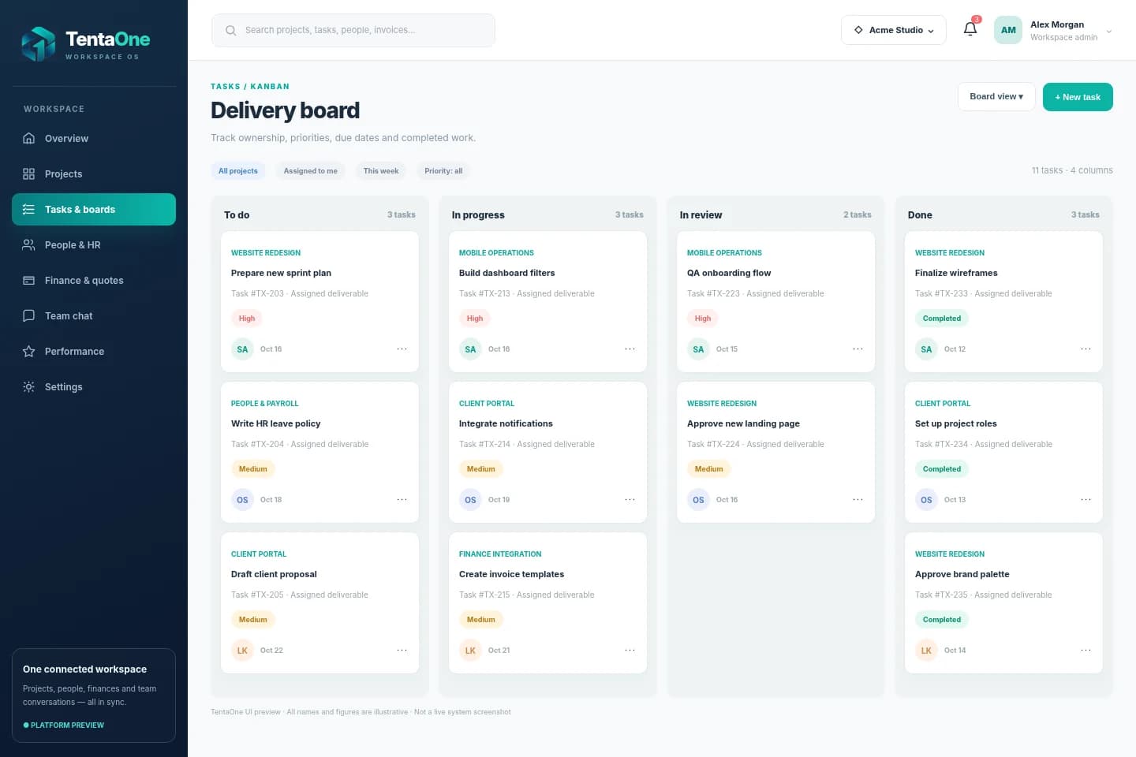
Task: Open the Finalize wireframes card title
Action: (956, 273)
